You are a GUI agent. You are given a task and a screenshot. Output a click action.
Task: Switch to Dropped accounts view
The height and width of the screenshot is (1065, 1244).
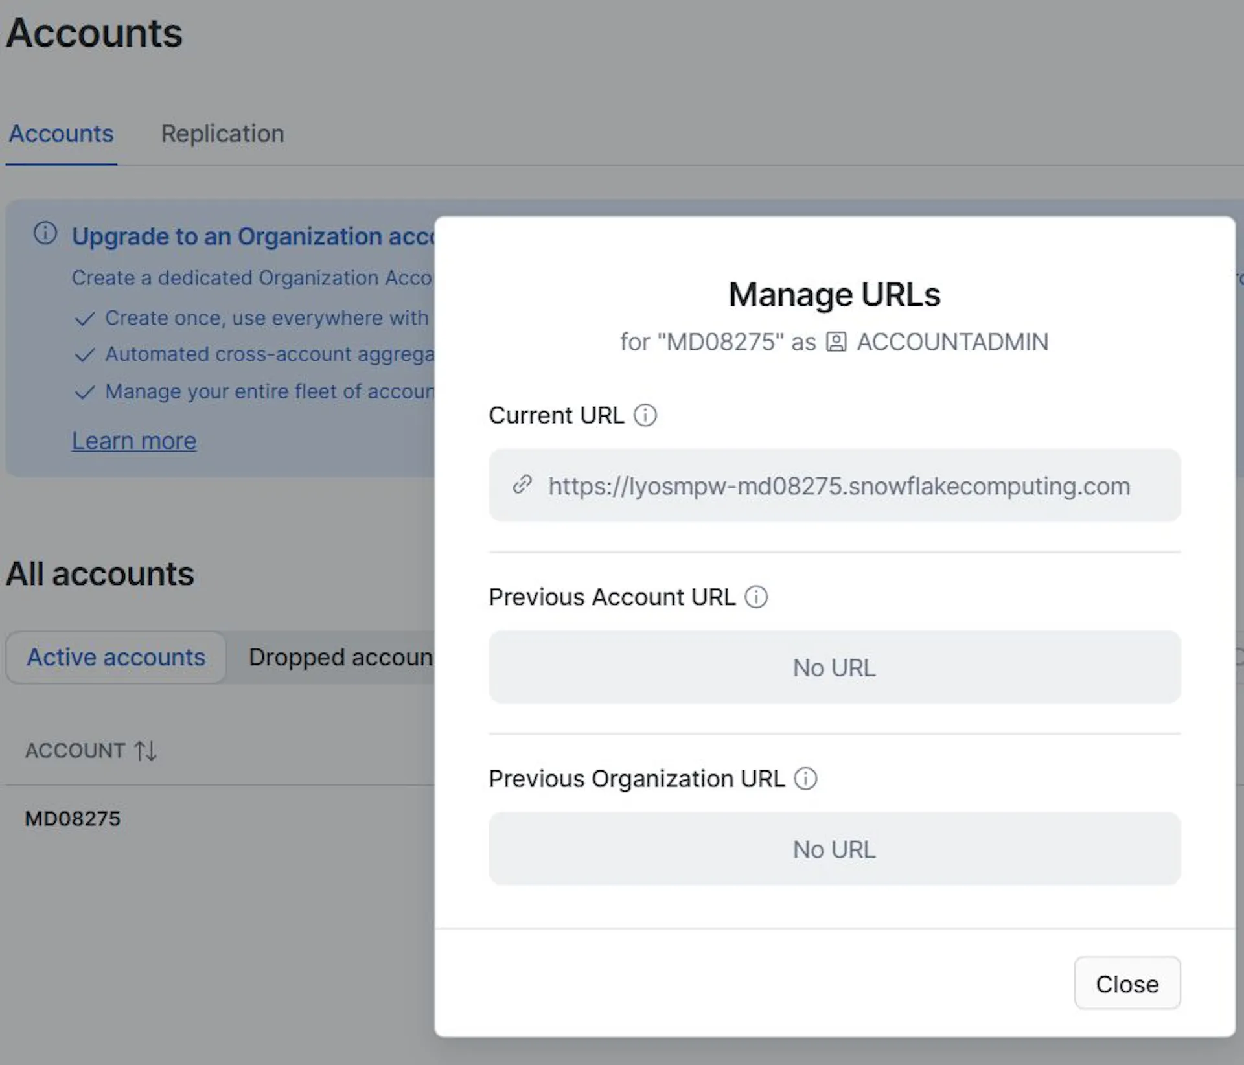340,657
